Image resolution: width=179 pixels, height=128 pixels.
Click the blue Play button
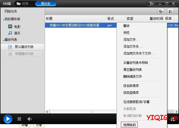click(x=8, y=119)
